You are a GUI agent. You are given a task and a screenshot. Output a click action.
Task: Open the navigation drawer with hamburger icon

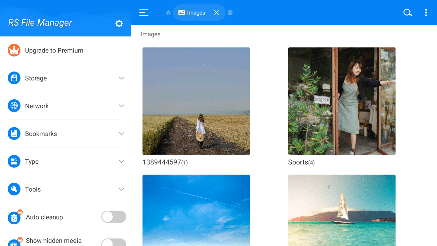144,13
